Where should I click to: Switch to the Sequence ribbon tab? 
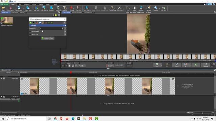pos(27,4)
